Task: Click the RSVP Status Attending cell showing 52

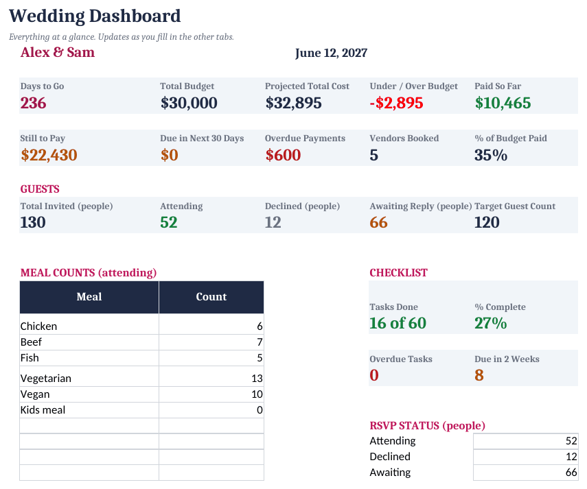Action: [x=526, y=441]
